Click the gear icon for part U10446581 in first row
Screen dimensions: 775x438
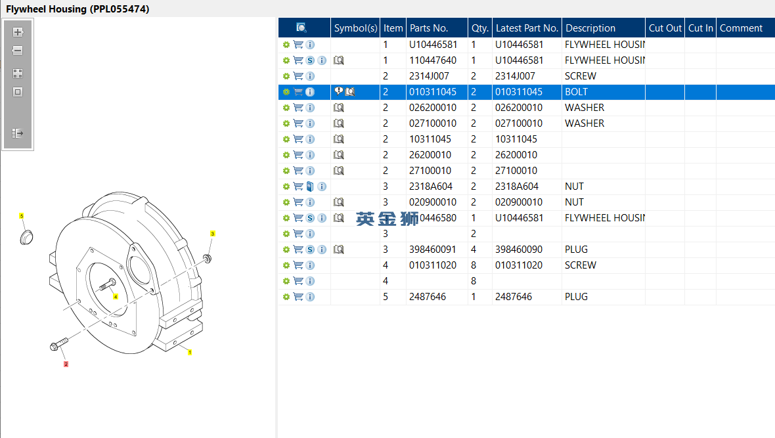pos(286,45)
